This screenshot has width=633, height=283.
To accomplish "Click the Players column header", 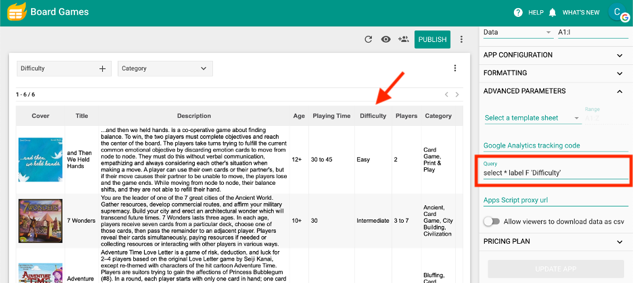I will [406, 116].
